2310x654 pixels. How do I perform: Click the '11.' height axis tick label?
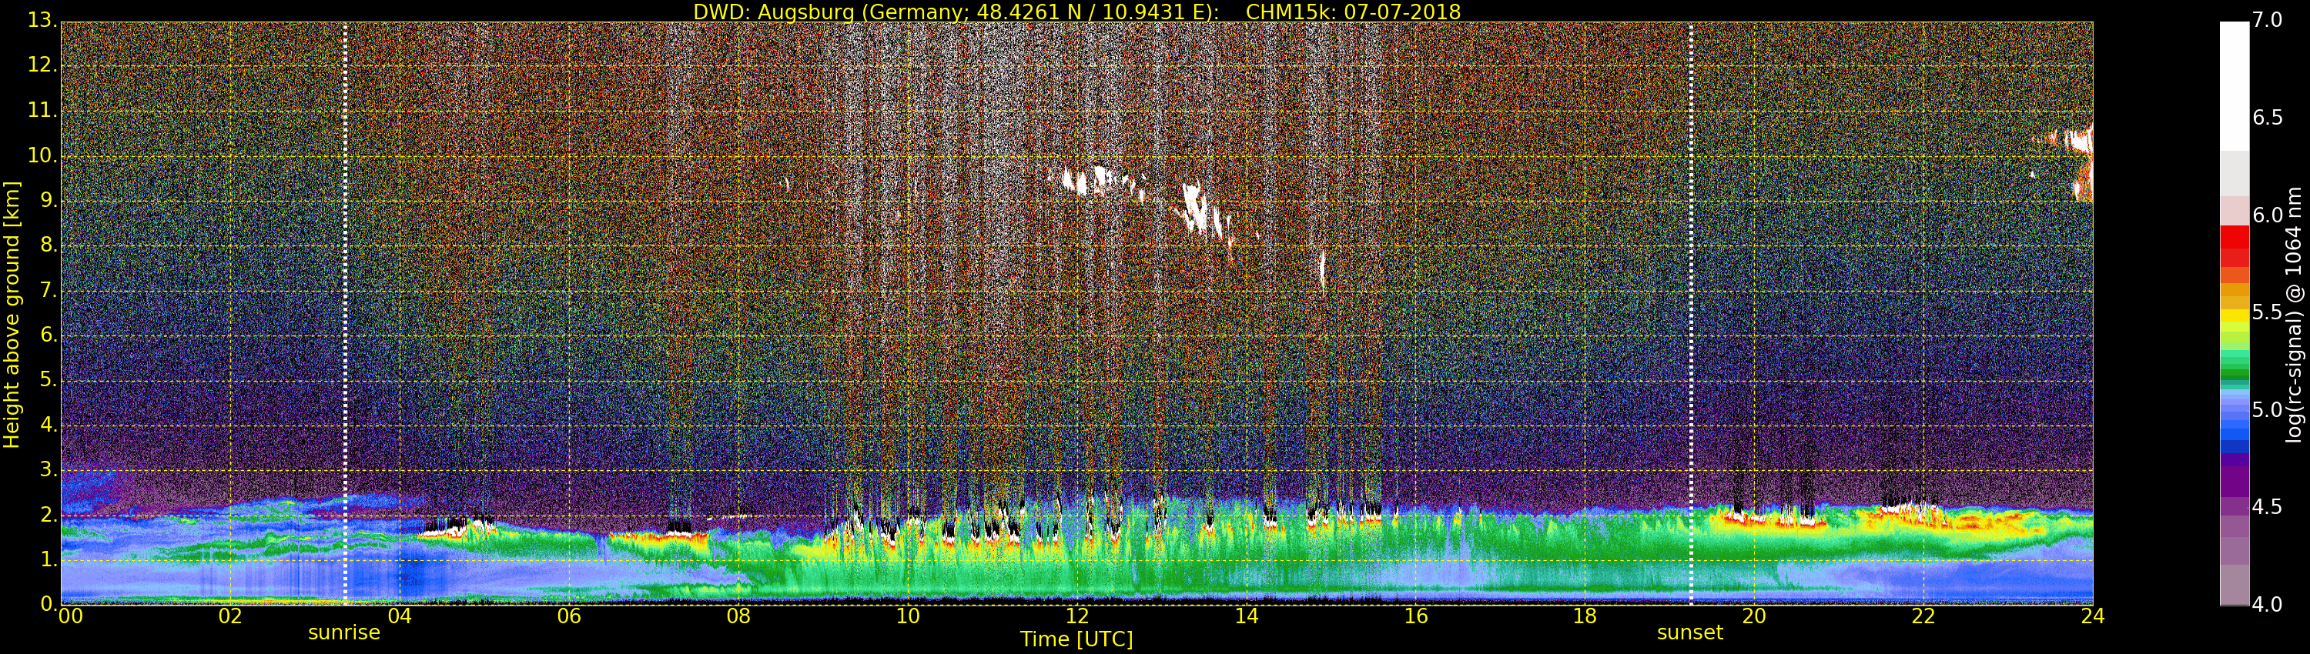[42, 110]
